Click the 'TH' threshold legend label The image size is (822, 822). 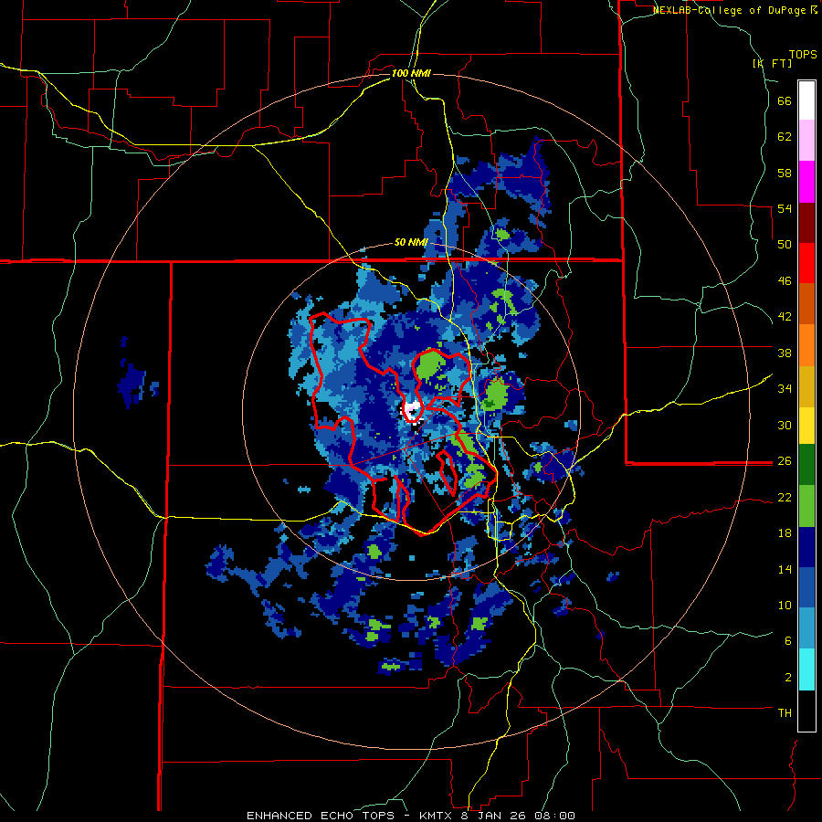tap(785, 713)
